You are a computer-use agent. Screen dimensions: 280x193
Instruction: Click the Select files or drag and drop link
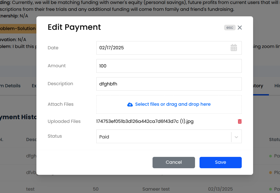pyautogui.click(x=172, y=104)
